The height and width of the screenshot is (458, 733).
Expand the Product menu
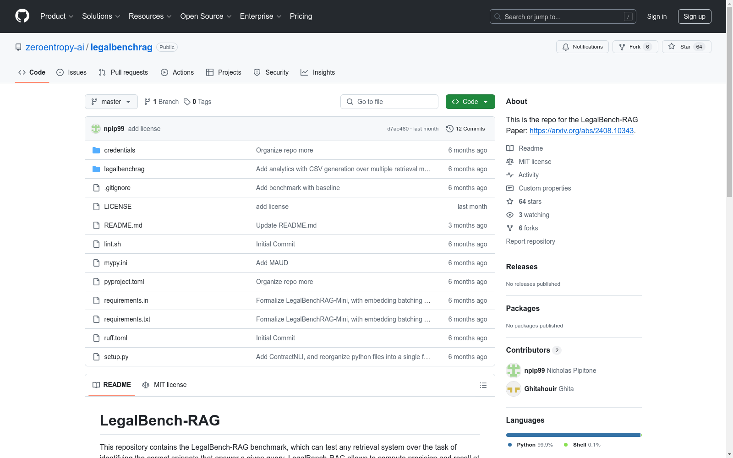point(57,16)
